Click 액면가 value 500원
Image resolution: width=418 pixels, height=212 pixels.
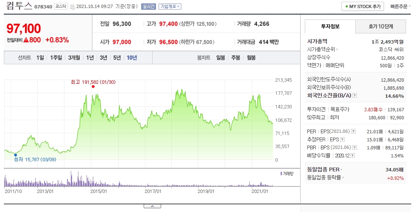pyautogui.click(x=385, y=66)
